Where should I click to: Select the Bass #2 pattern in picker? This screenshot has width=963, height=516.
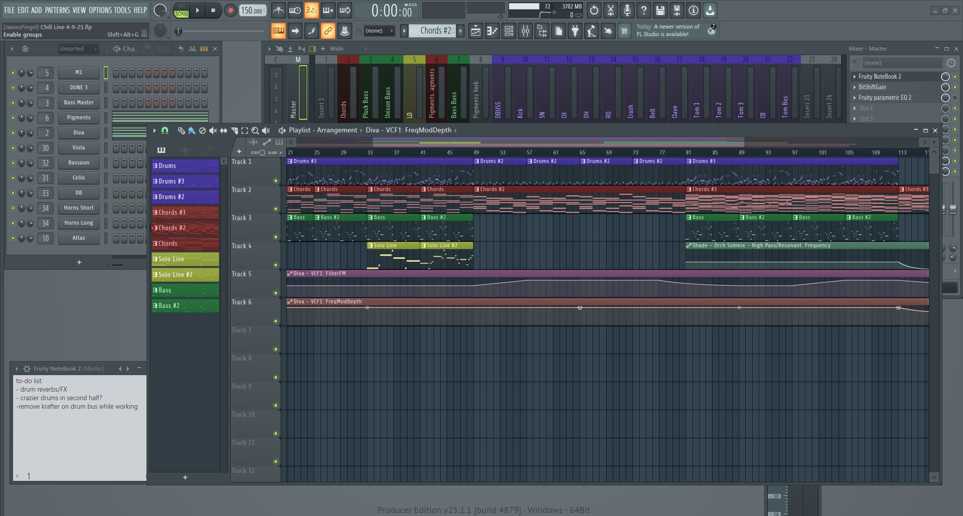pyautogui.click(x=185, y=306)
